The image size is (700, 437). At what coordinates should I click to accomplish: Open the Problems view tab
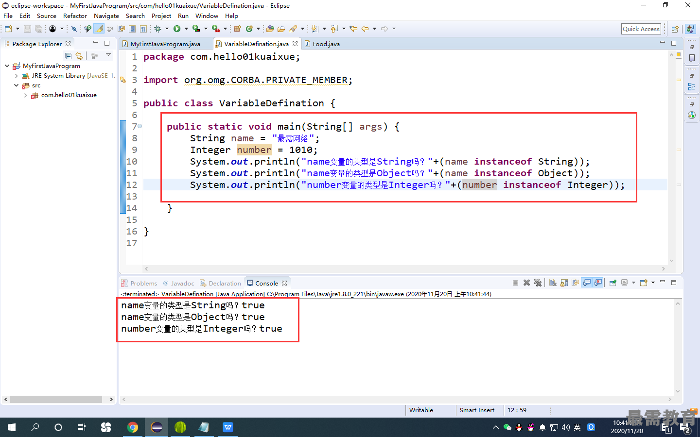[x=139, y=283]
